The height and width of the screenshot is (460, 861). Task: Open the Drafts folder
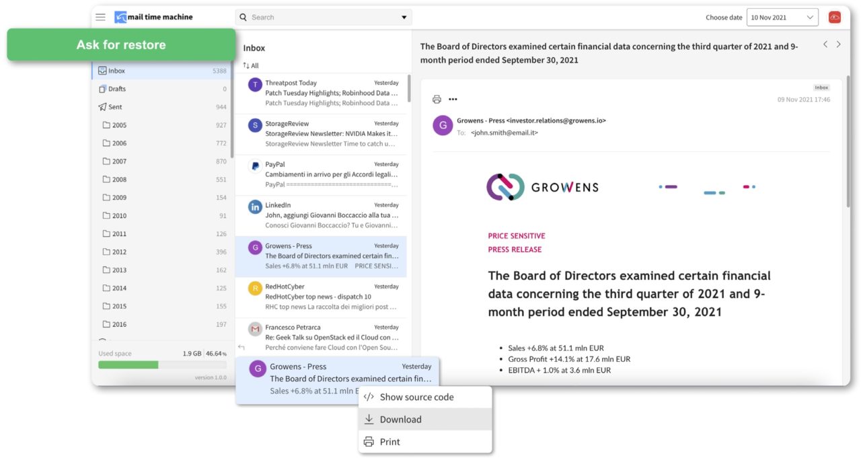[161, 89]
